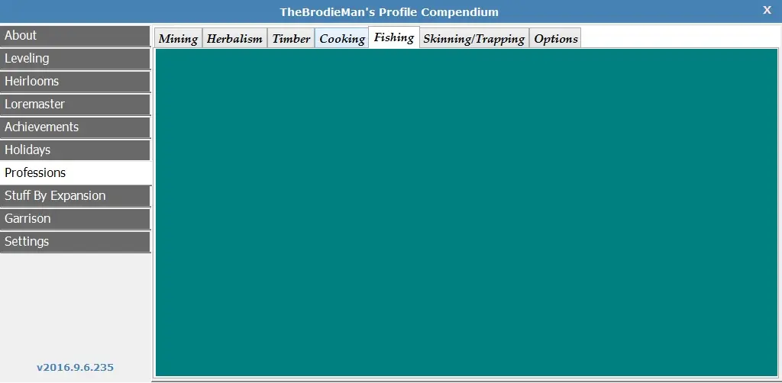Open Settings in the sidebar

pos(75,242)
